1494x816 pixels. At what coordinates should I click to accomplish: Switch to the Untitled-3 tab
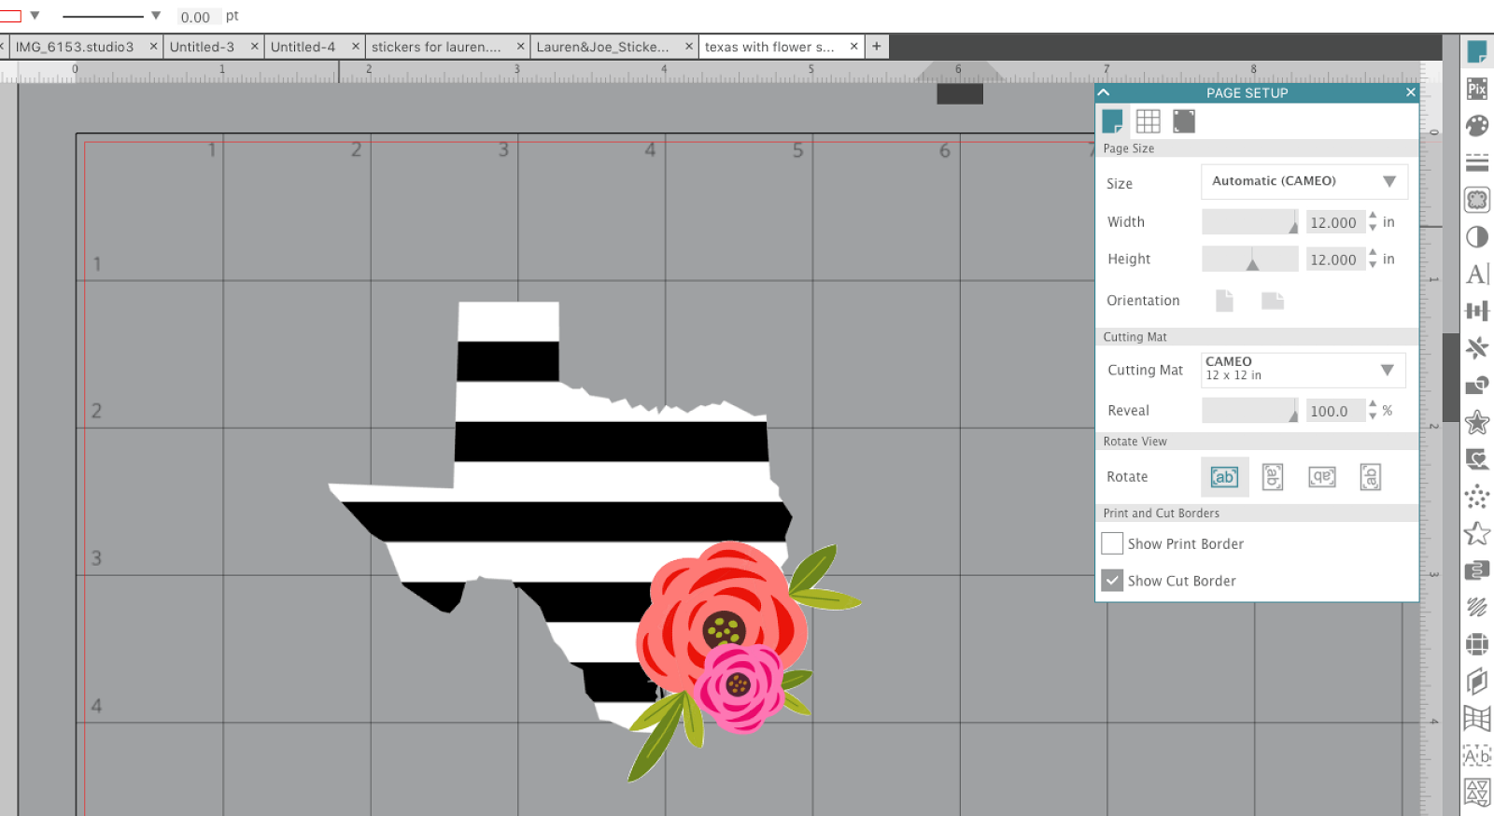point(202,47)
